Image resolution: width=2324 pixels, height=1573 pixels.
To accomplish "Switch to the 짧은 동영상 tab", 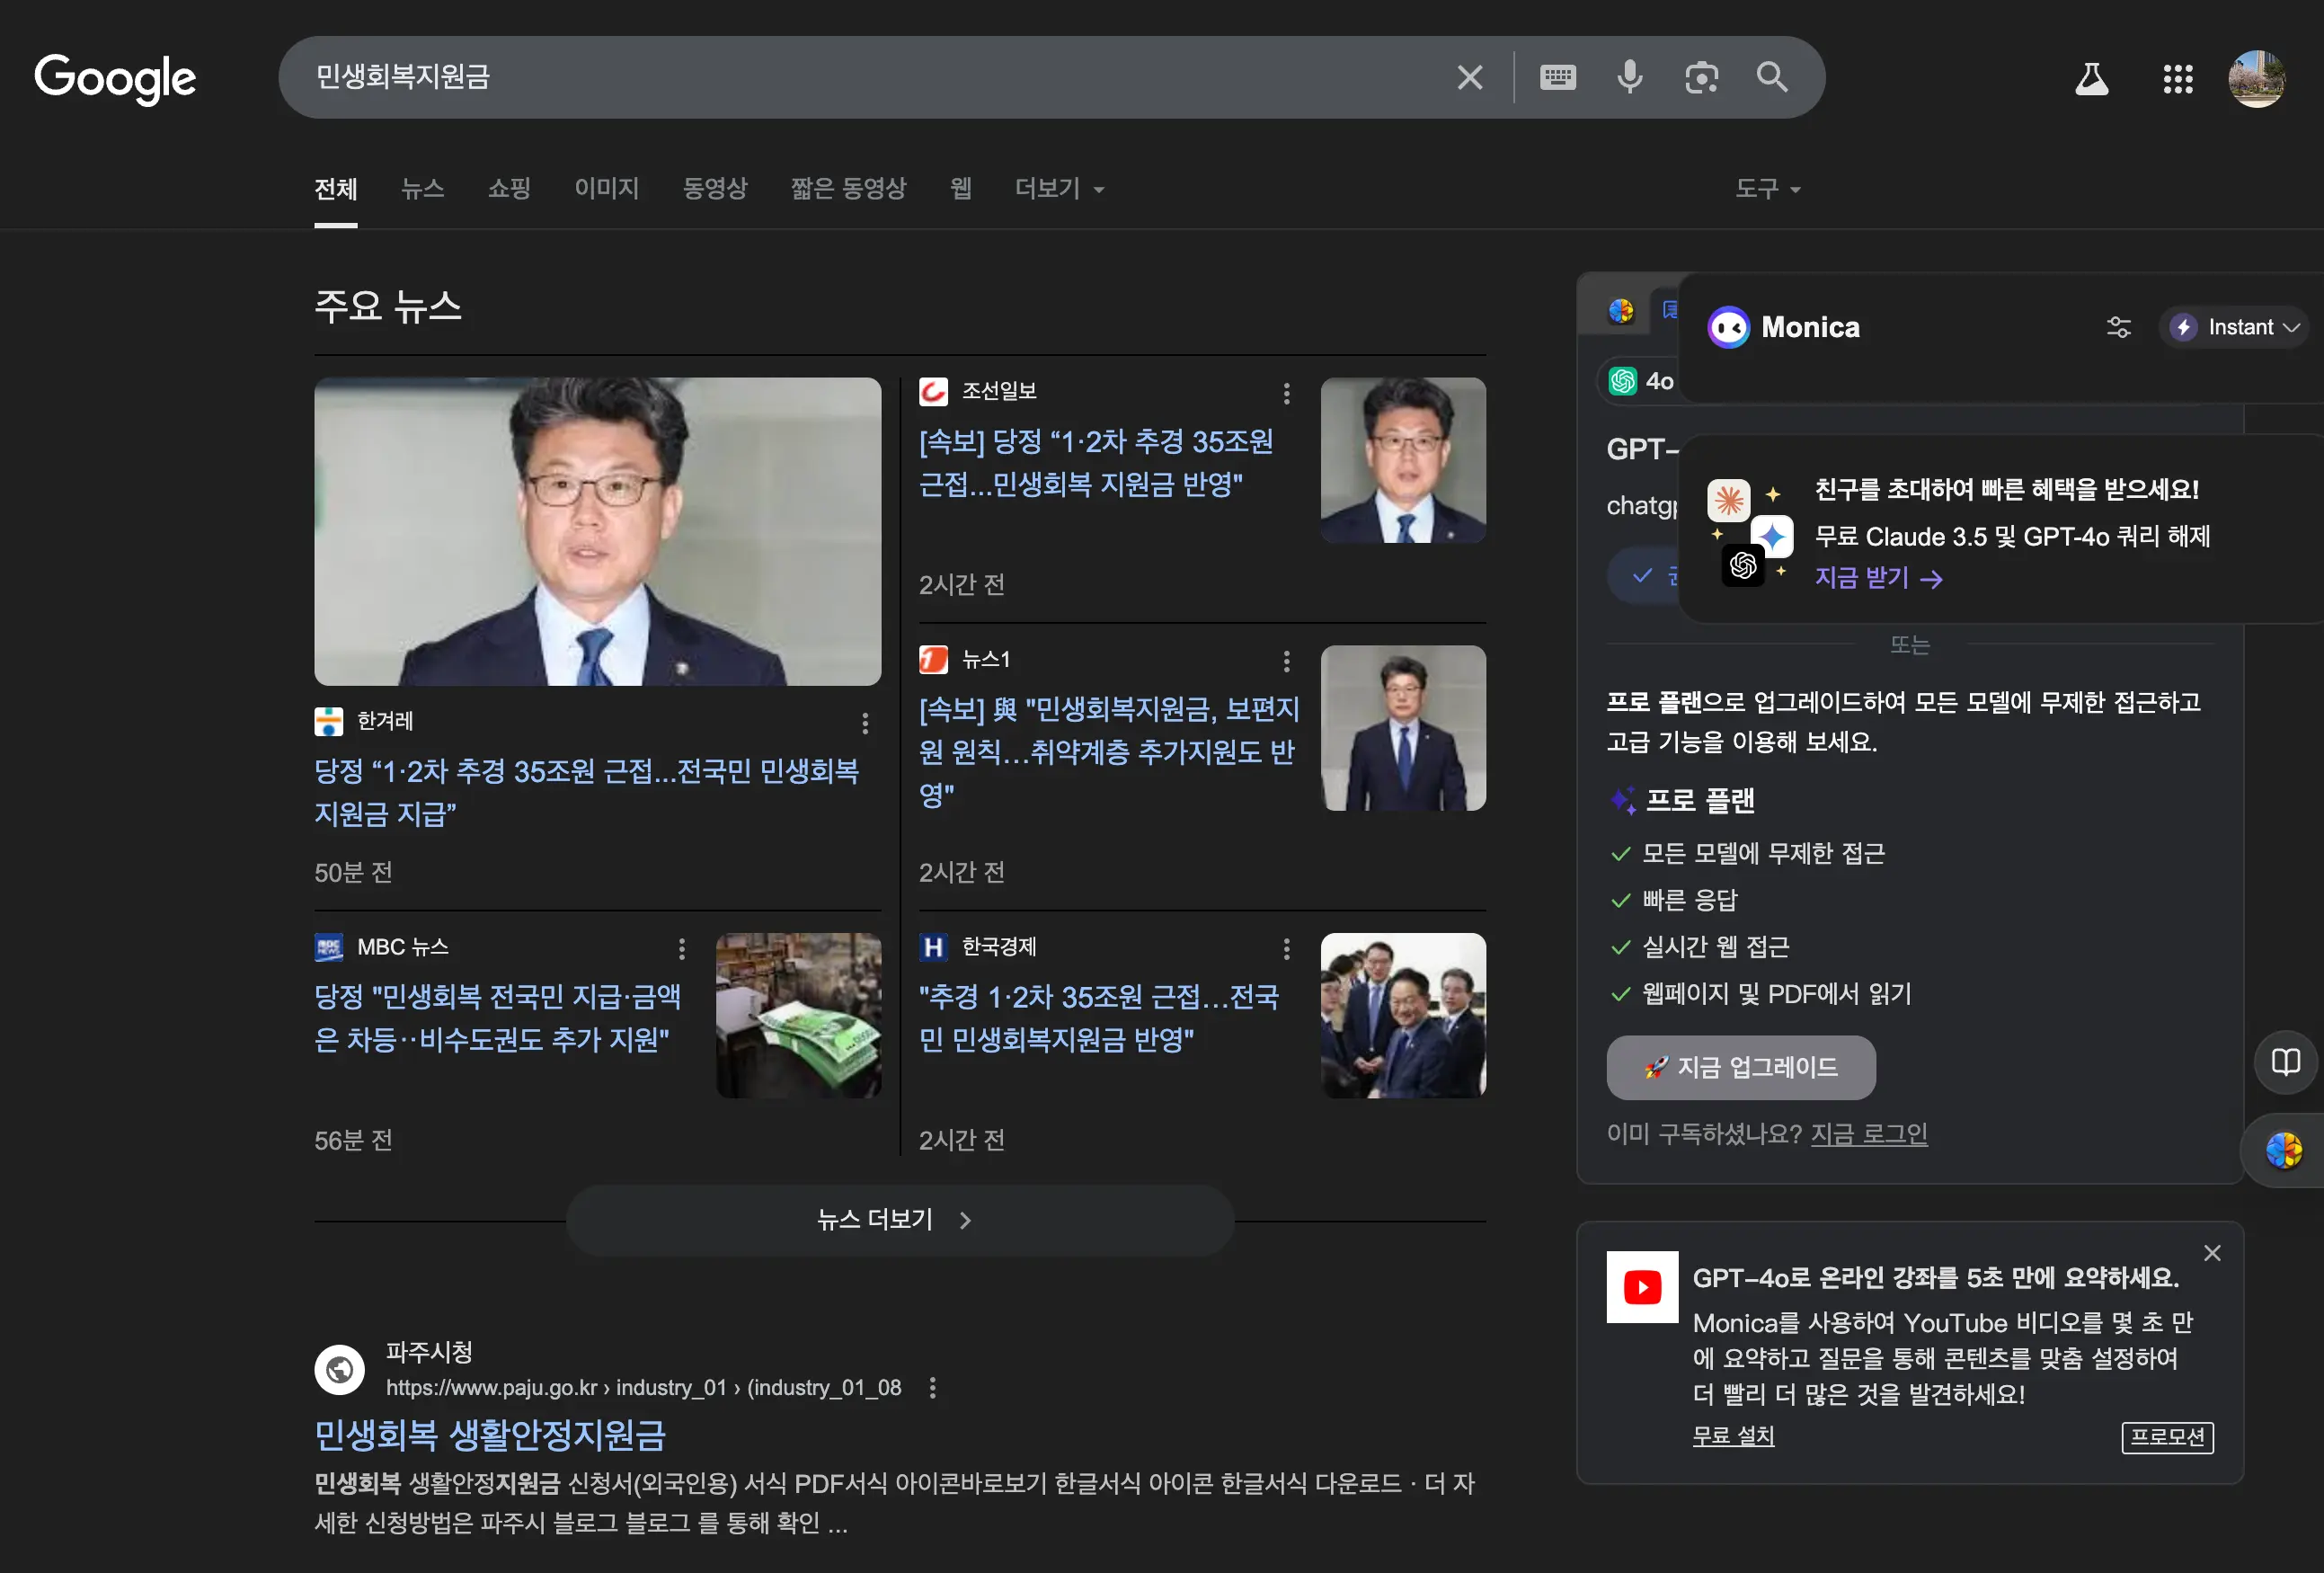I will point(848,188).
